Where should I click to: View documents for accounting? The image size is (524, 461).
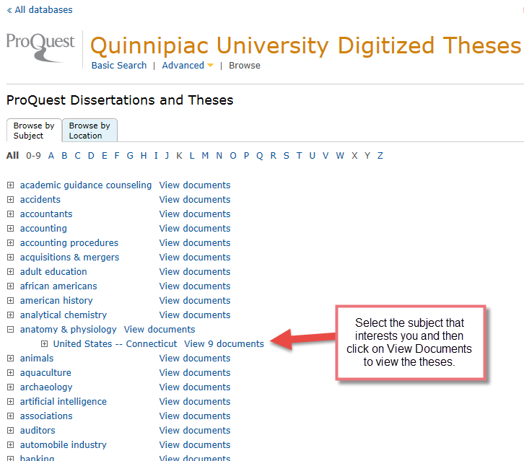click(x=195, y=228)
